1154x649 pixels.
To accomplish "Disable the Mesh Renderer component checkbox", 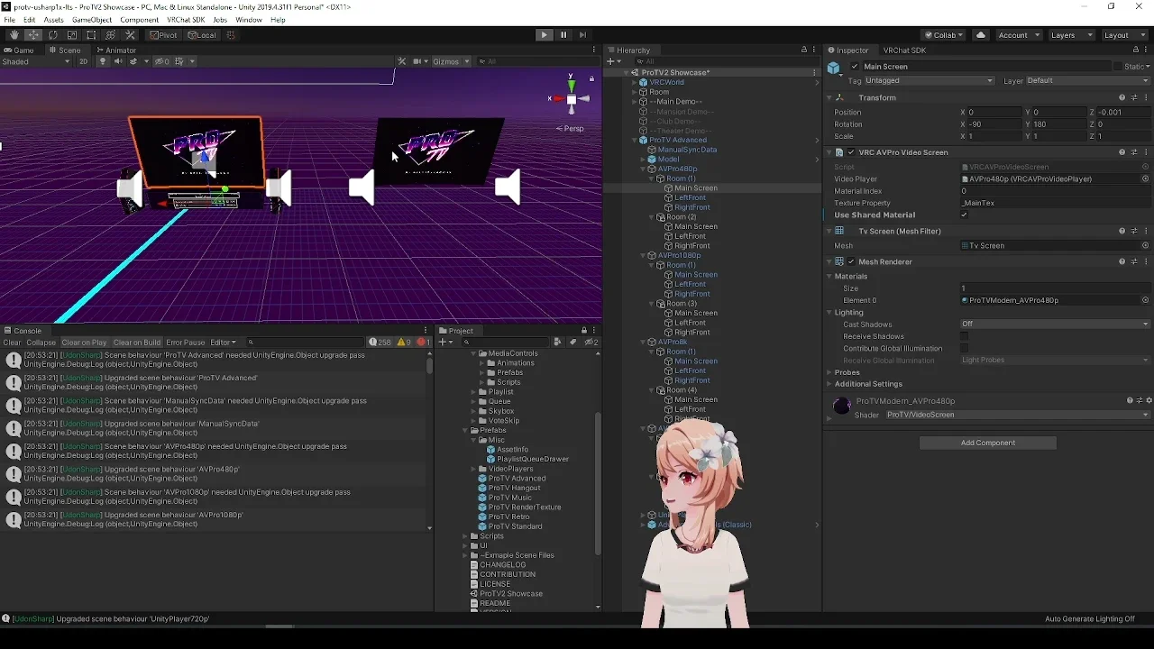I will click(x=851, y=262).
